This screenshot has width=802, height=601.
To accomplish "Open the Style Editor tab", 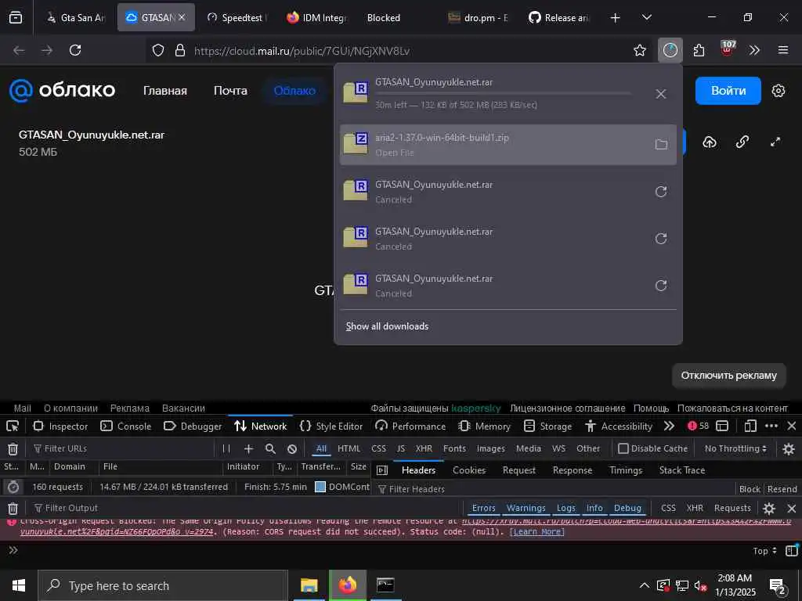I will [x=331, y=426].
